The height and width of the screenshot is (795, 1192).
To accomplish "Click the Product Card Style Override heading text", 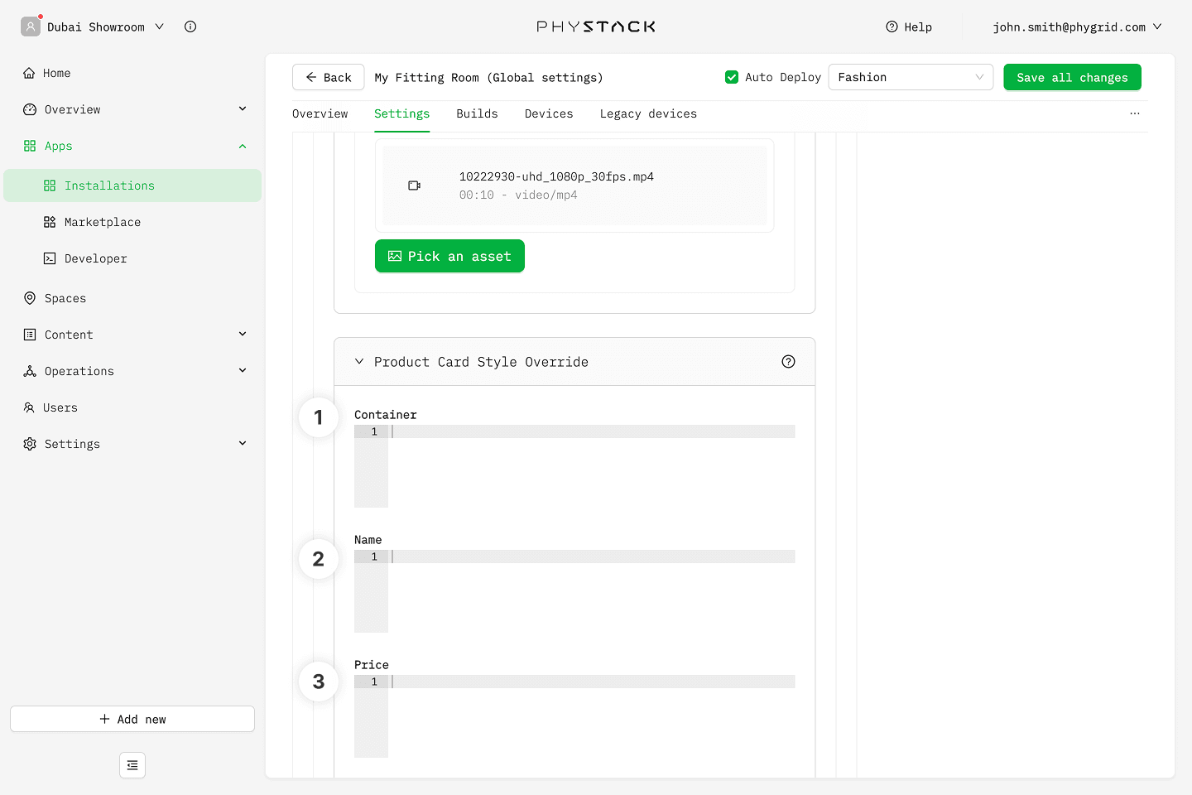I will tap(481, 362).
